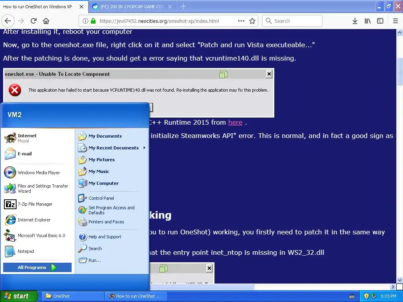
Task: Switch to How to run OneShot taskbar item
Action: click(x=136, y=296)
